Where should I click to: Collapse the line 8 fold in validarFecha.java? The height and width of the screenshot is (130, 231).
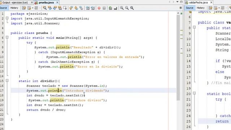(195, 27)
